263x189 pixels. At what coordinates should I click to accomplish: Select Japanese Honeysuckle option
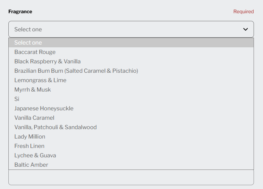[44, 108]
